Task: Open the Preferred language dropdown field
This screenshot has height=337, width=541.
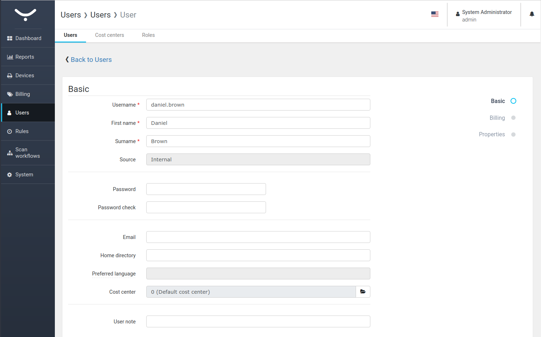Action: pos(258,274)
